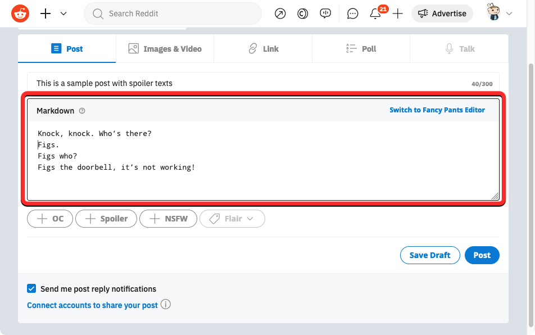The height and width of the screenshot is (335, 535).
Task: Switch to the Poll tab
Action: coord(361,49)
